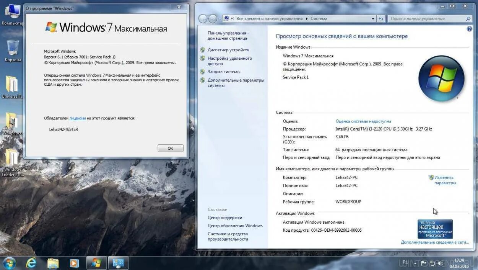Click the WORKGROUP value

[x=348, y=201]
